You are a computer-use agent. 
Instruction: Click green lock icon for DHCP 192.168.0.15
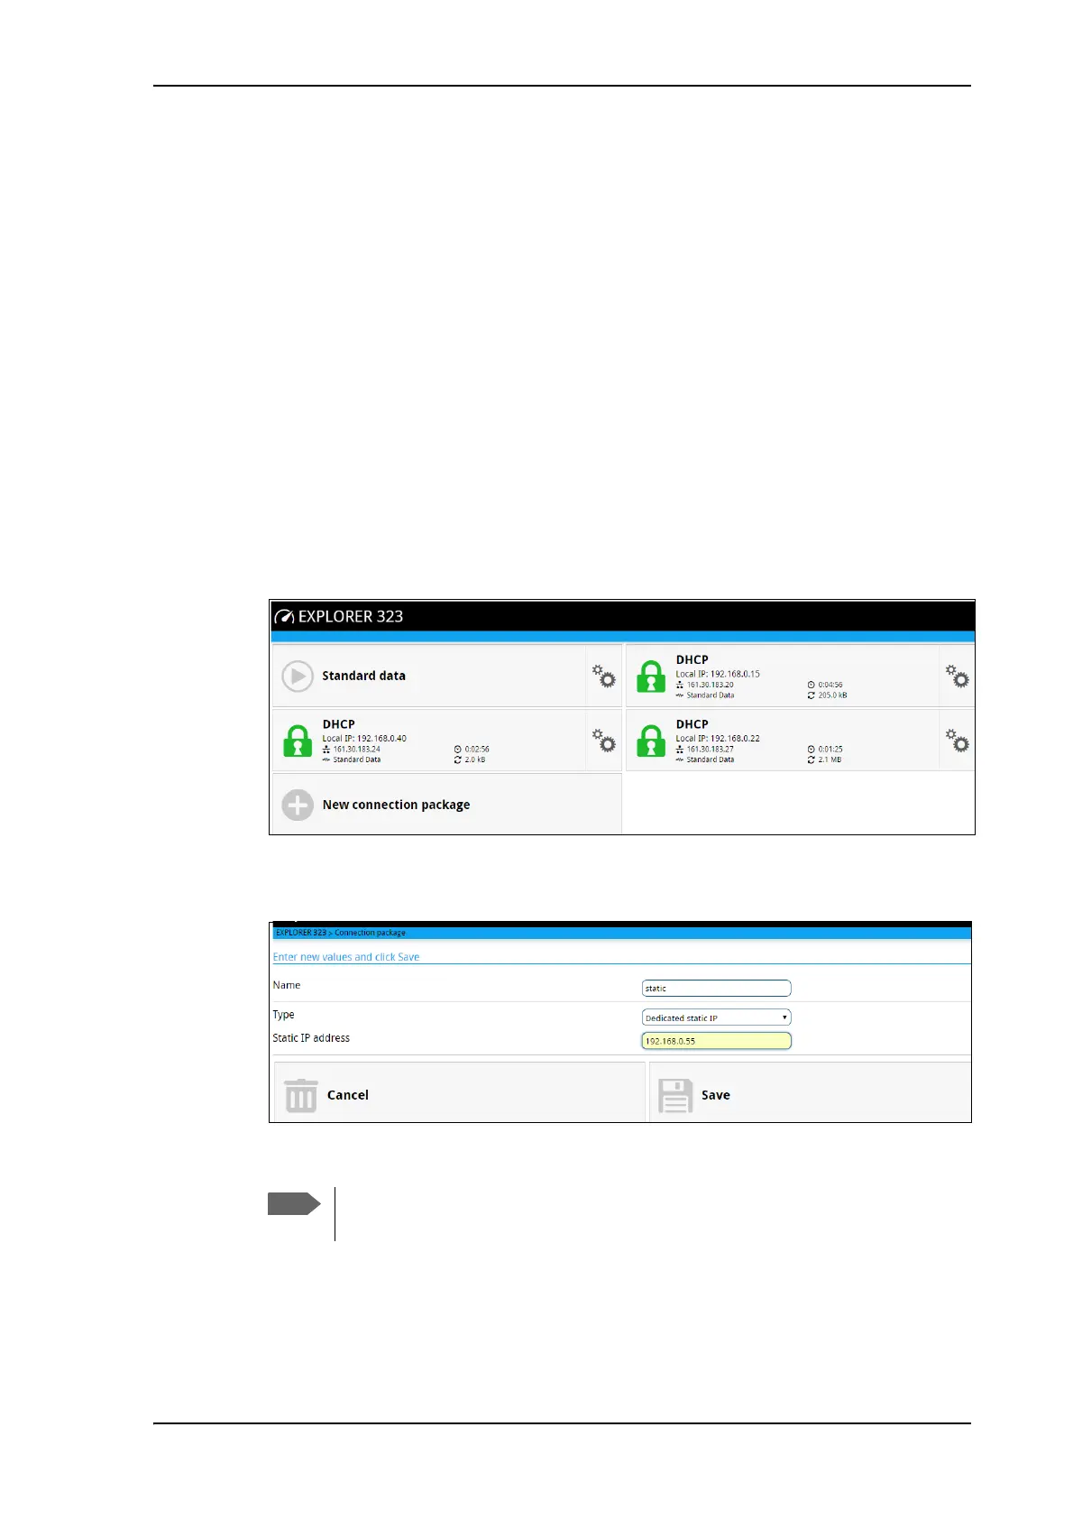[x=650, y=677]
